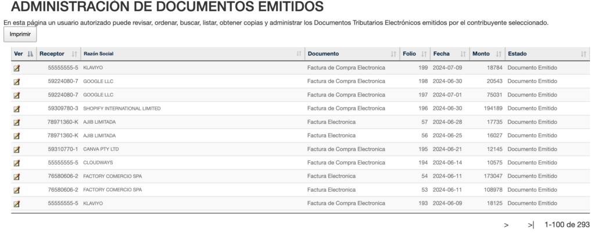Viewport: 595px width, 233px height.
Task: Sort the table by Documento column
Action: 352,54
